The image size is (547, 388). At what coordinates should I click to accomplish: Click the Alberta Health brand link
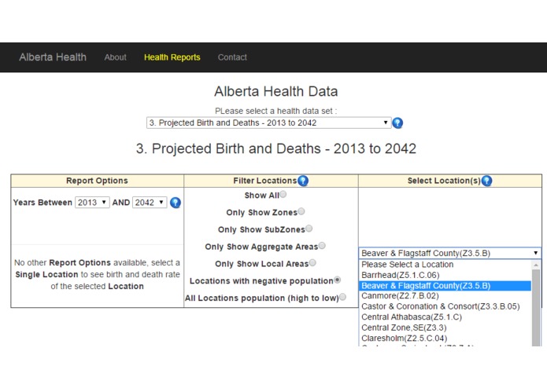pos(53,57)
